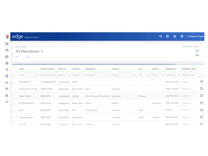Open row action circle for Madan Chopra
The image size is (208, 156).
(x=201, y=96)
